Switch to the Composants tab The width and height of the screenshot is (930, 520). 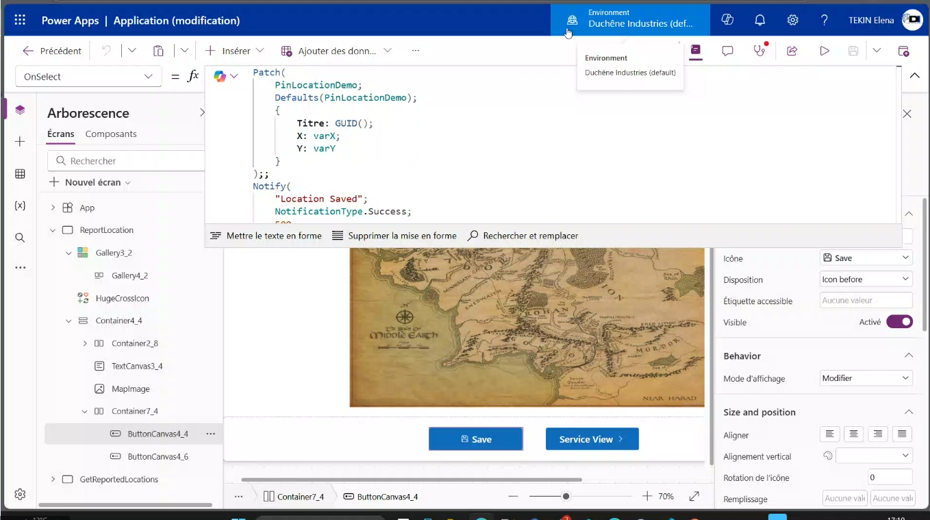pos(111,134)
